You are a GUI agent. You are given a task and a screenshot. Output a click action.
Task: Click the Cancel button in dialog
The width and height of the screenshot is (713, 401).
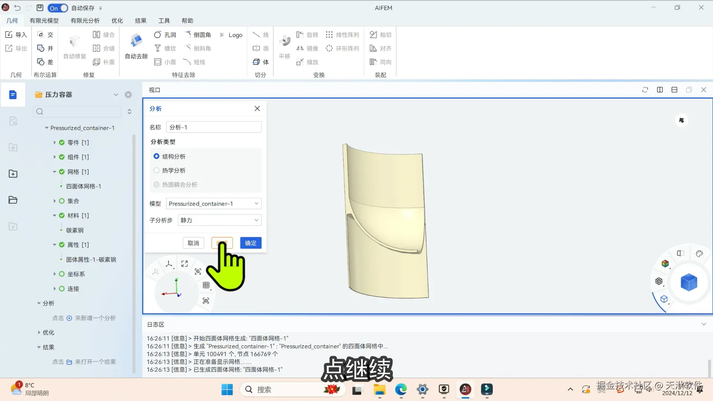(193, 243)
